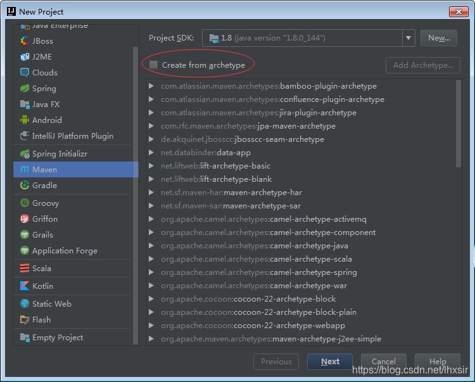Open the Project SDK dropdown arrow
Image resolution: width=475 pixels, height=382 pixels.
click(408, 38)
